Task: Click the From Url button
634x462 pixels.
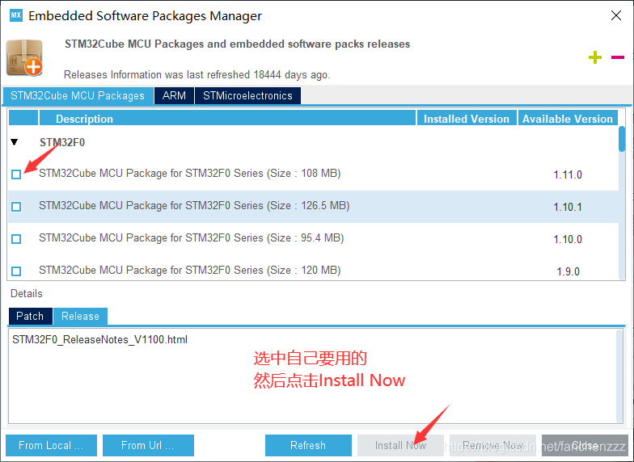Action: (x=149, y=445)
